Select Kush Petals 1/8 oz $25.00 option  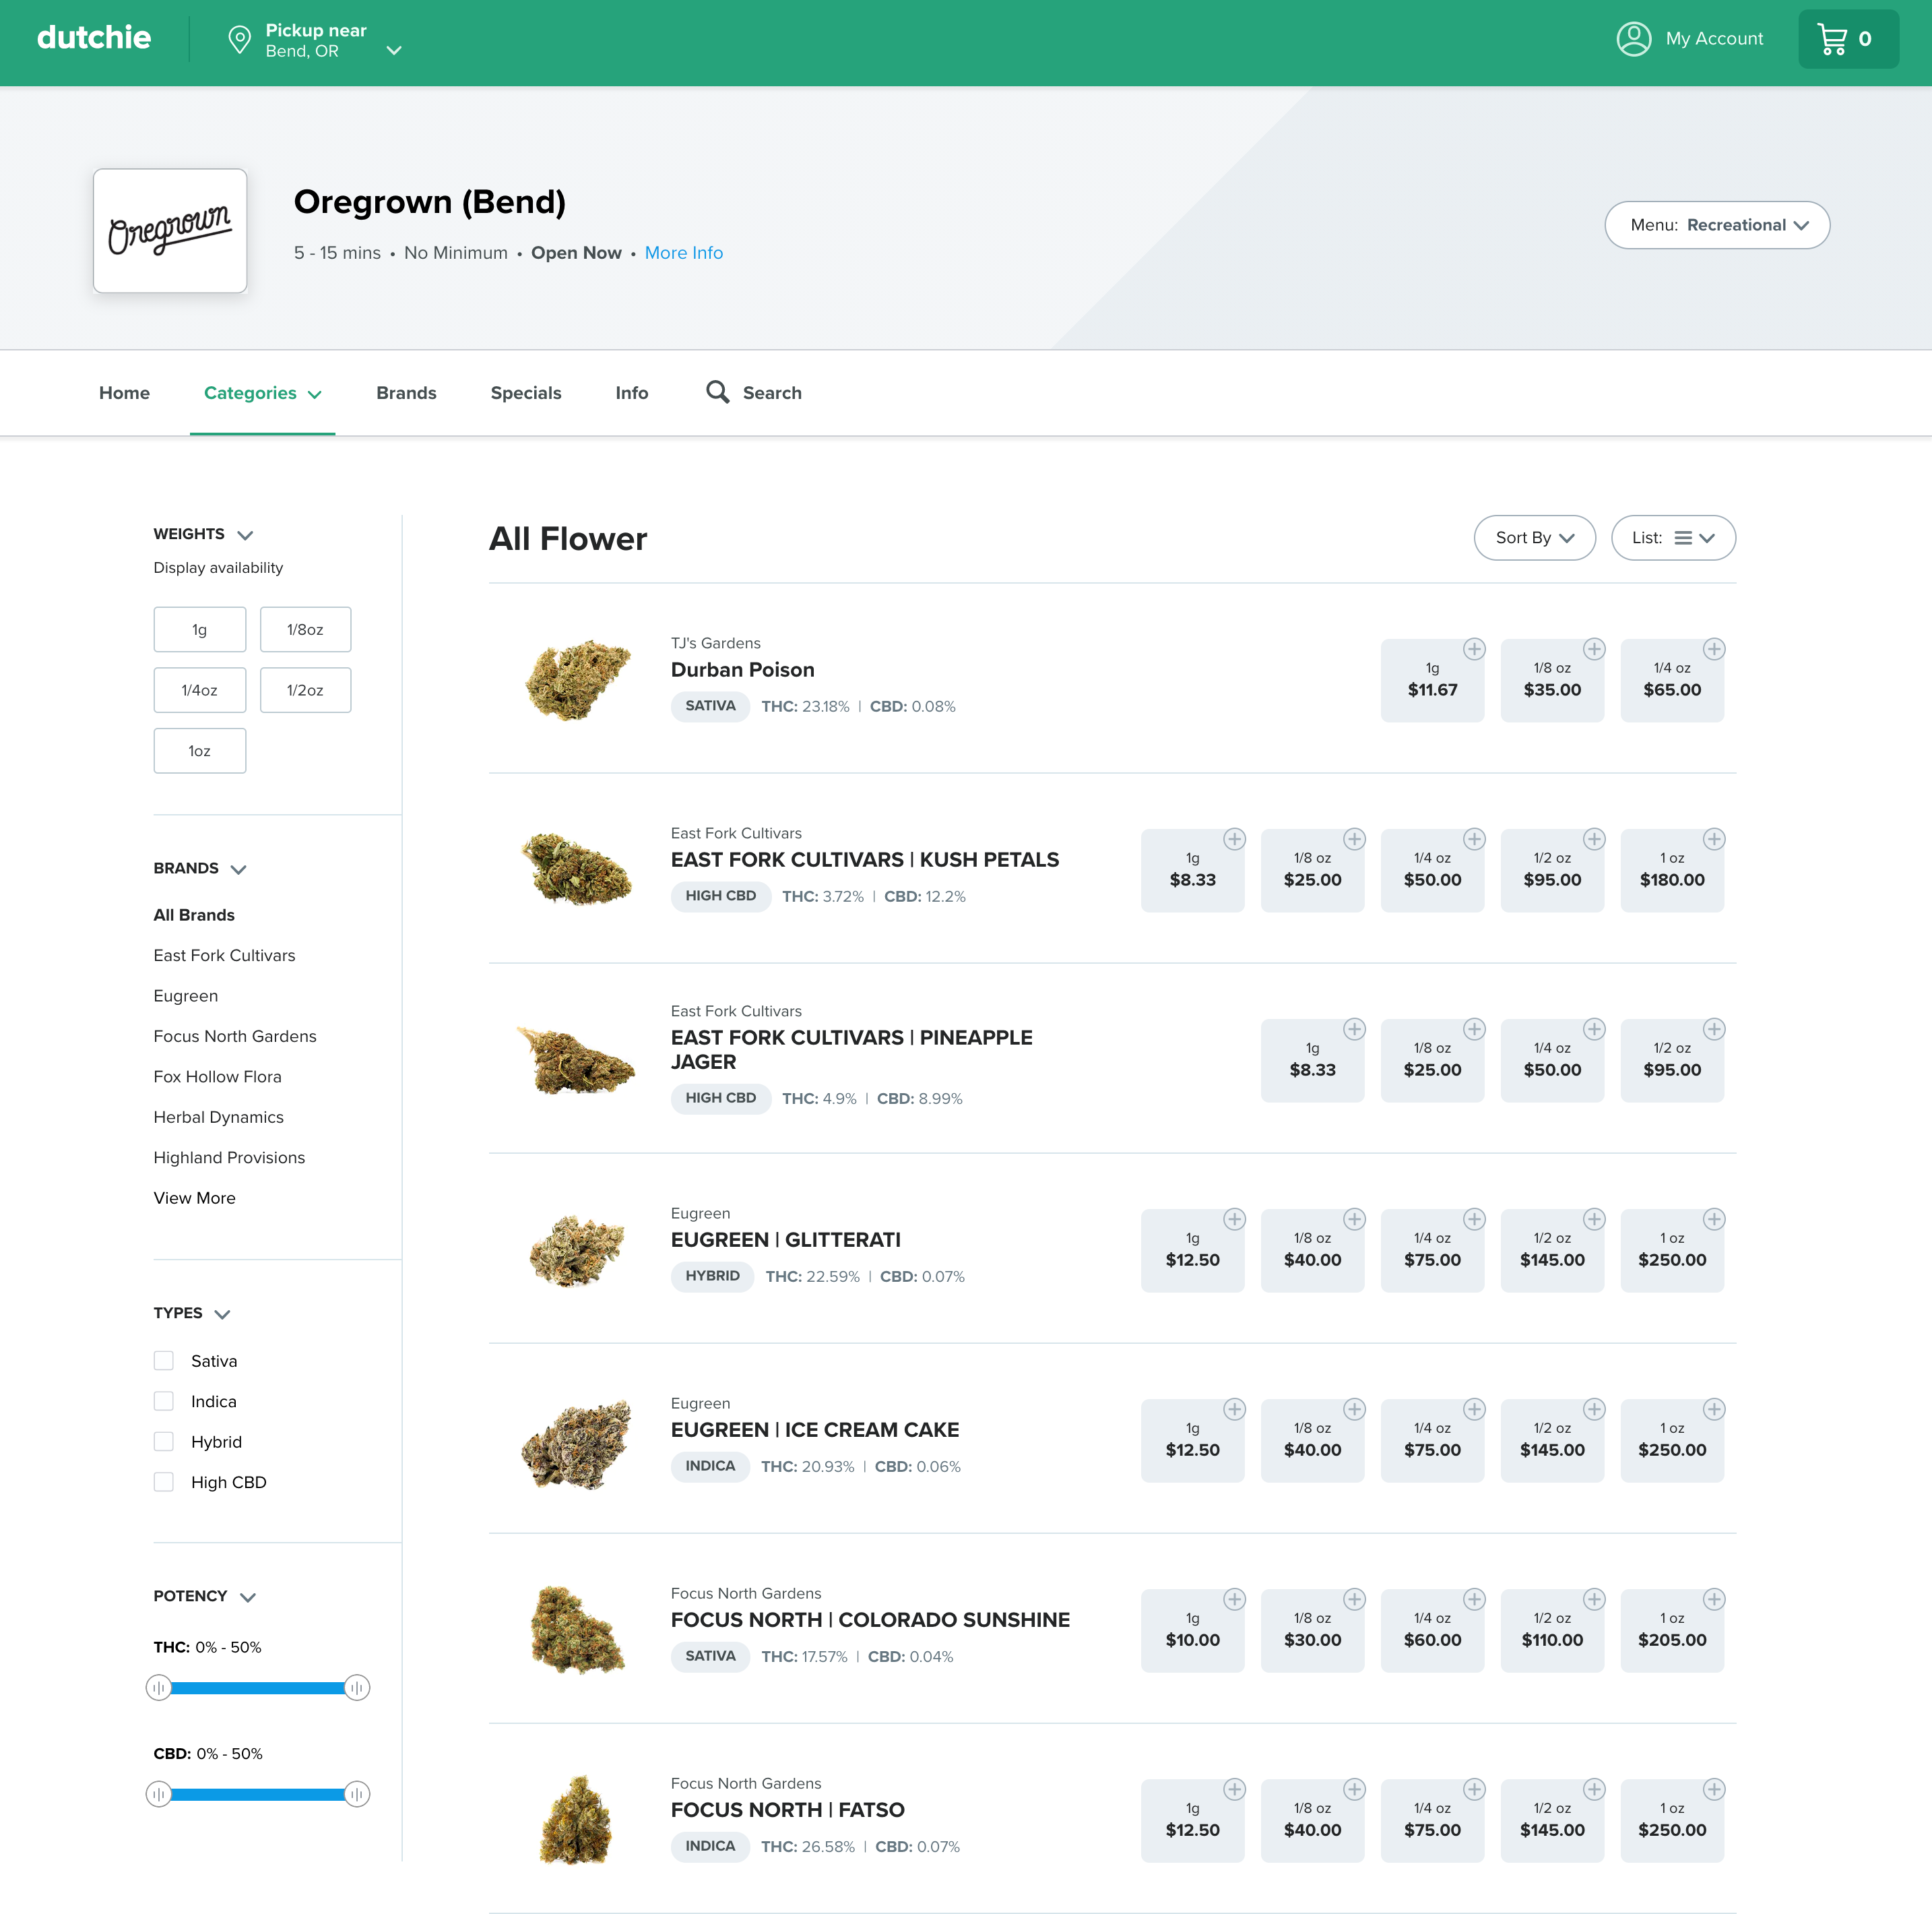[x=1312, y=871]
